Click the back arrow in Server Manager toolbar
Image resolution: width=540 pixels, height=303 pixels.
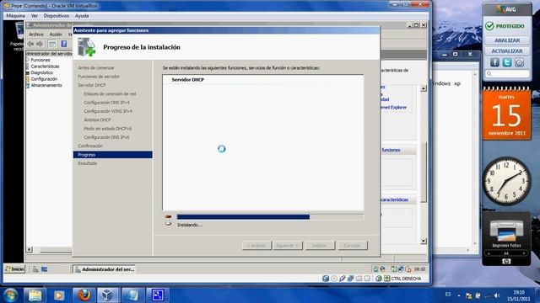30,44
